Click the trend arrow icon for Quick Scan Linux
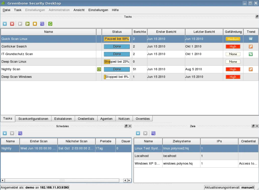This screenshot has width=259, height=190. (x=251, y=39)
